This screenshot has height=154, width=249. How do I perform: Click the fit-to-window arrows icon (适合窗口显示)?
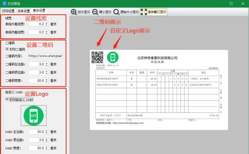pyautogui.click(x=144, y=12)
